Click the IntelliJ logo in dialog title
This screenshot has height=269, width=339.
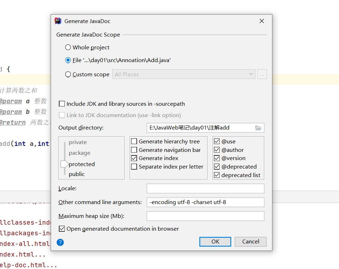tap(58, 21)
